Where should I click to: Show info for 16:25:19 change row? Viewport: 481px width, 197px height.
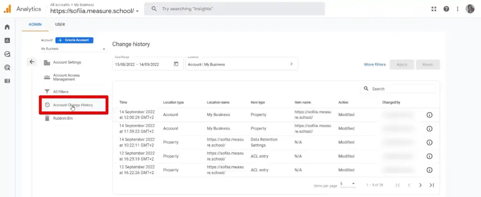tap(429, 156)
